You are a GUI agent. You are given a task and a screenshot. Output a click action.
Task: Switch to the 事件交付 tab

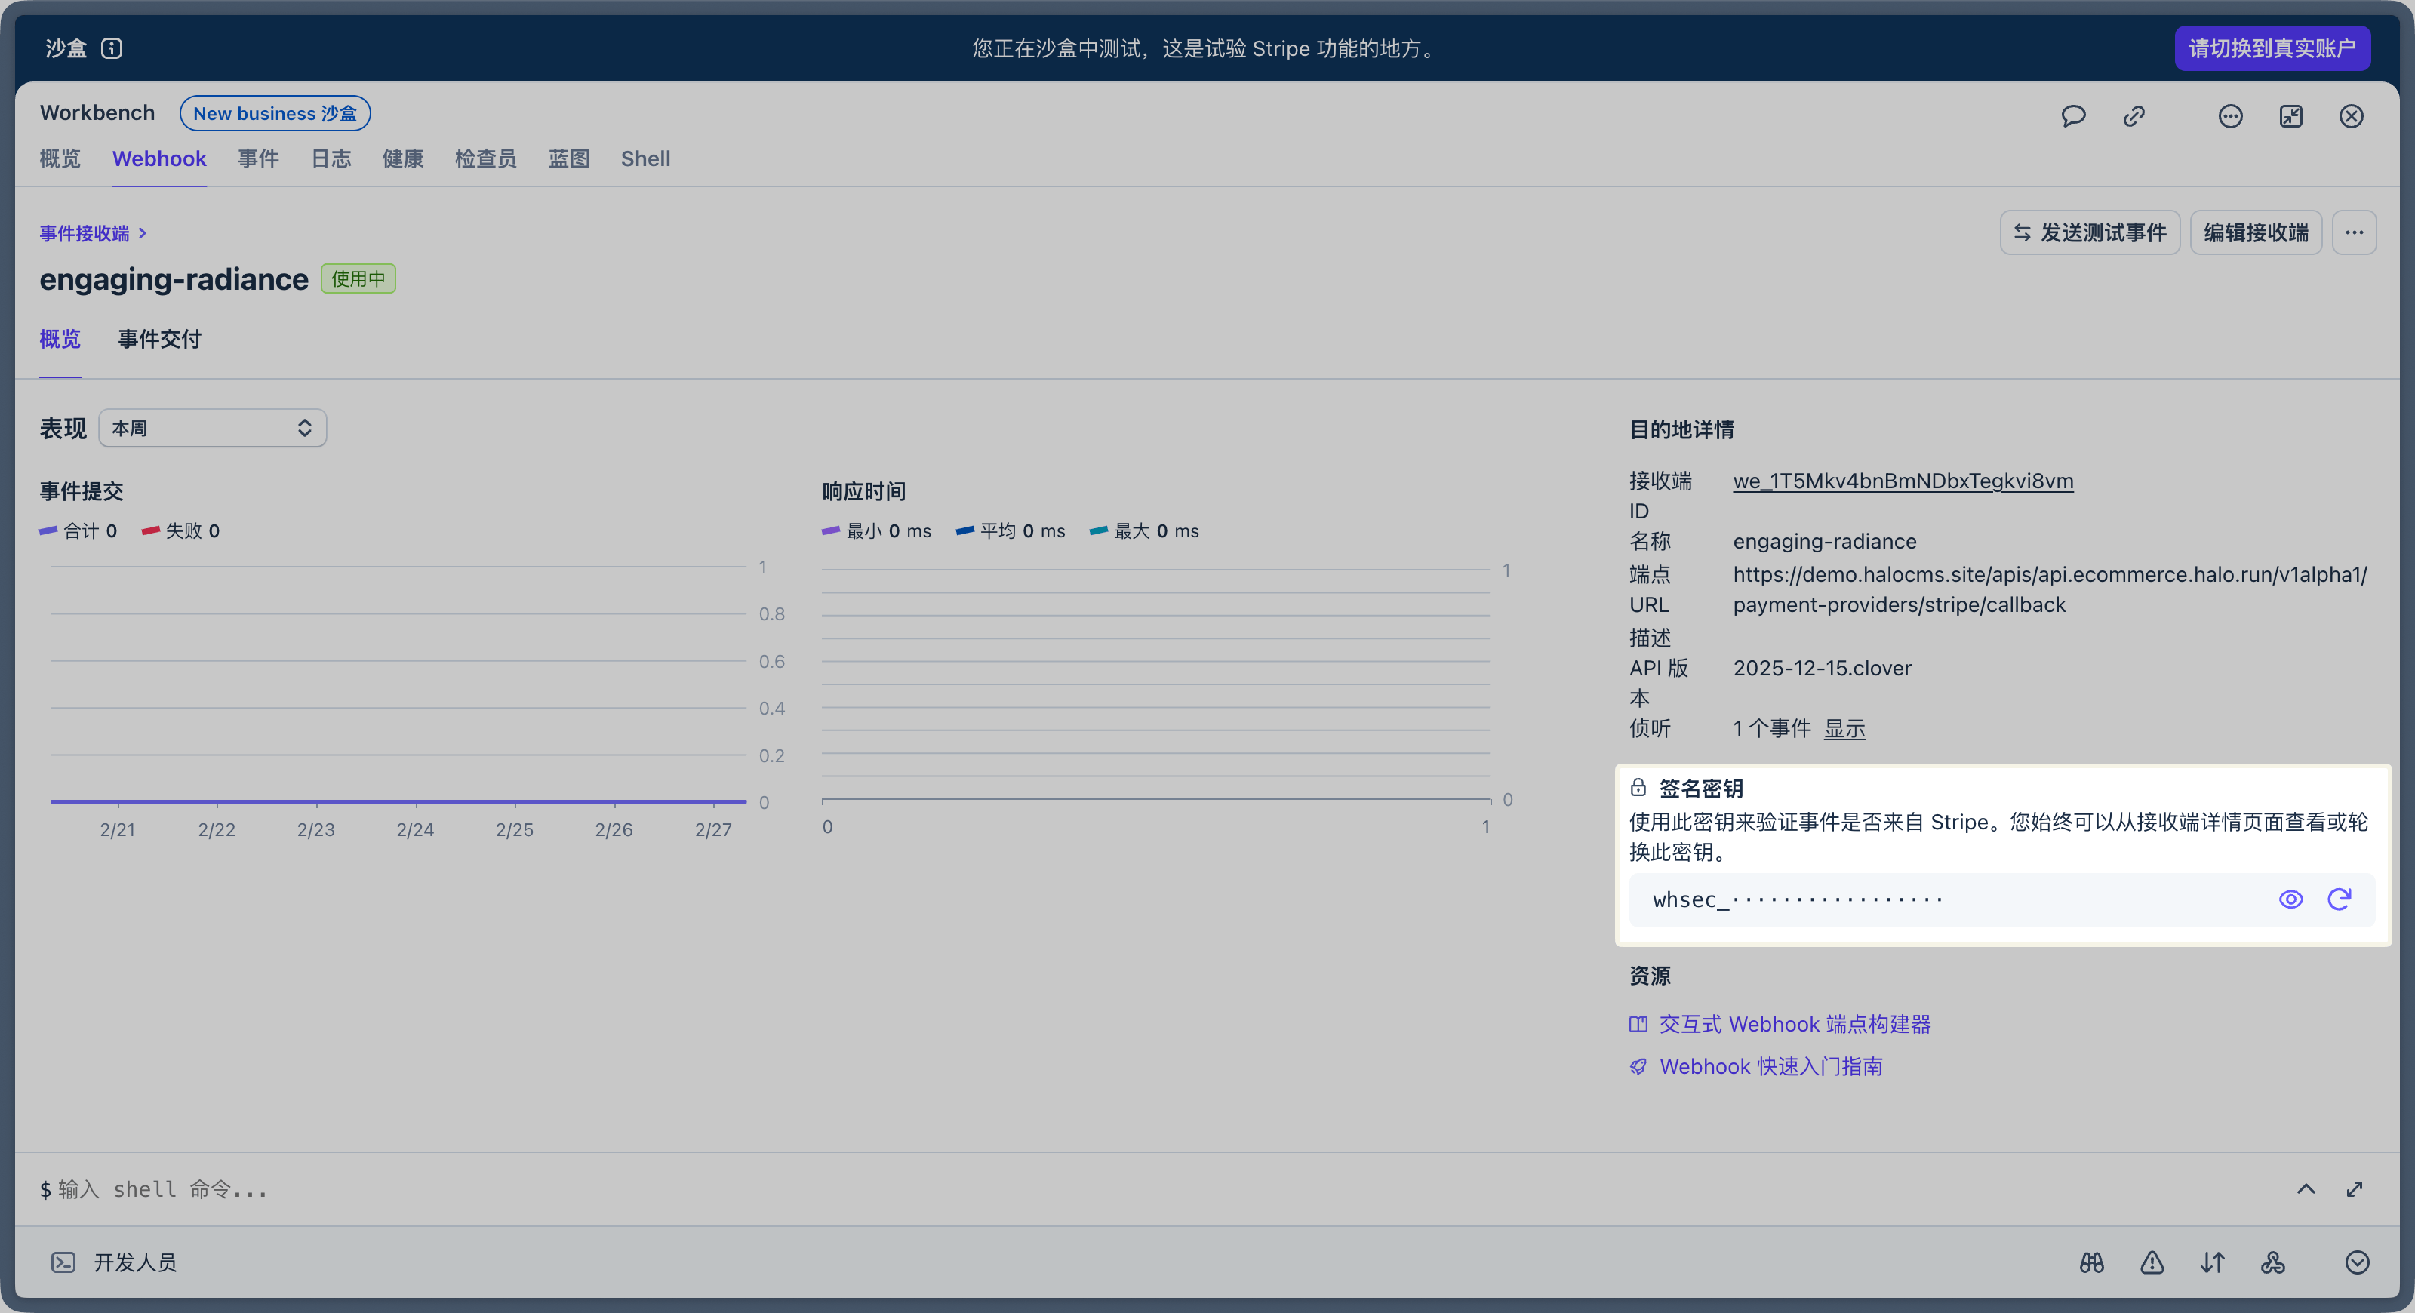click(159, 340)
